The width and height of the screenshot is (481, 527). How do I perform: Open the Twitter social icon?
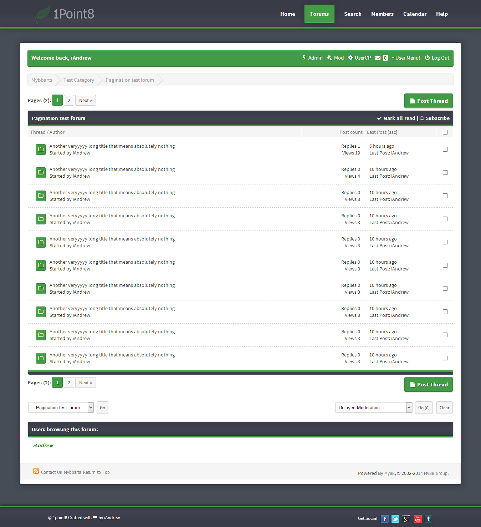pos(395,519)
